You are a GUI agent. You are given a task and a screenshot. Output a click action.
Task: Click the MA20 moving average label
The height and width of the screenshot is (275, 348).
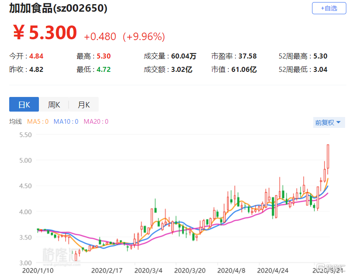tap(96, 122)
